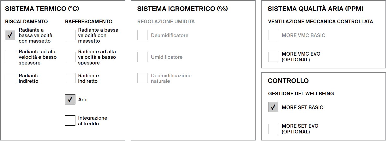Check the heating Radiante indiretto box

click(x=10, y=78)
